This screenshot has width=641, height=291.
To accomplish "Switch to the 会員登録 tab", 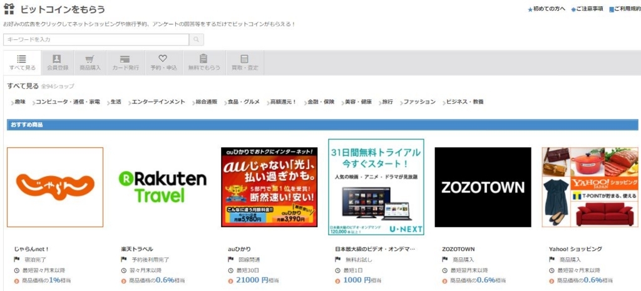I will click(x=57, y=63).
